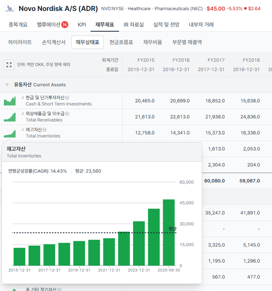
Task: Click the FY2017 value 35,247.0
Action: 215,212
